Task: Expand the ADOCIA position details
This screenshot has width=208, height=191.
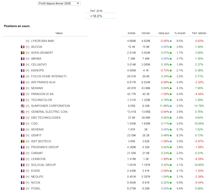Action: point(27,47)
